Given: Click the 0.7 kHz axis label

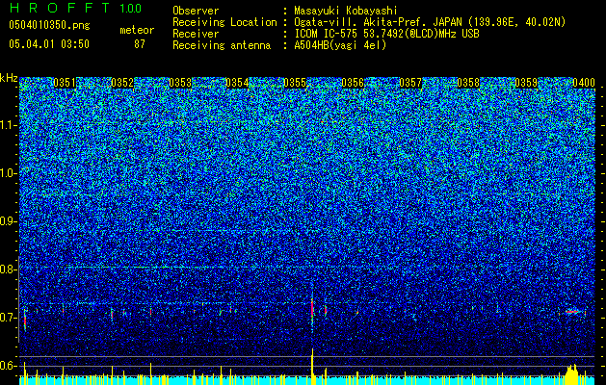Looking at the screenshot, I should 8,318.
